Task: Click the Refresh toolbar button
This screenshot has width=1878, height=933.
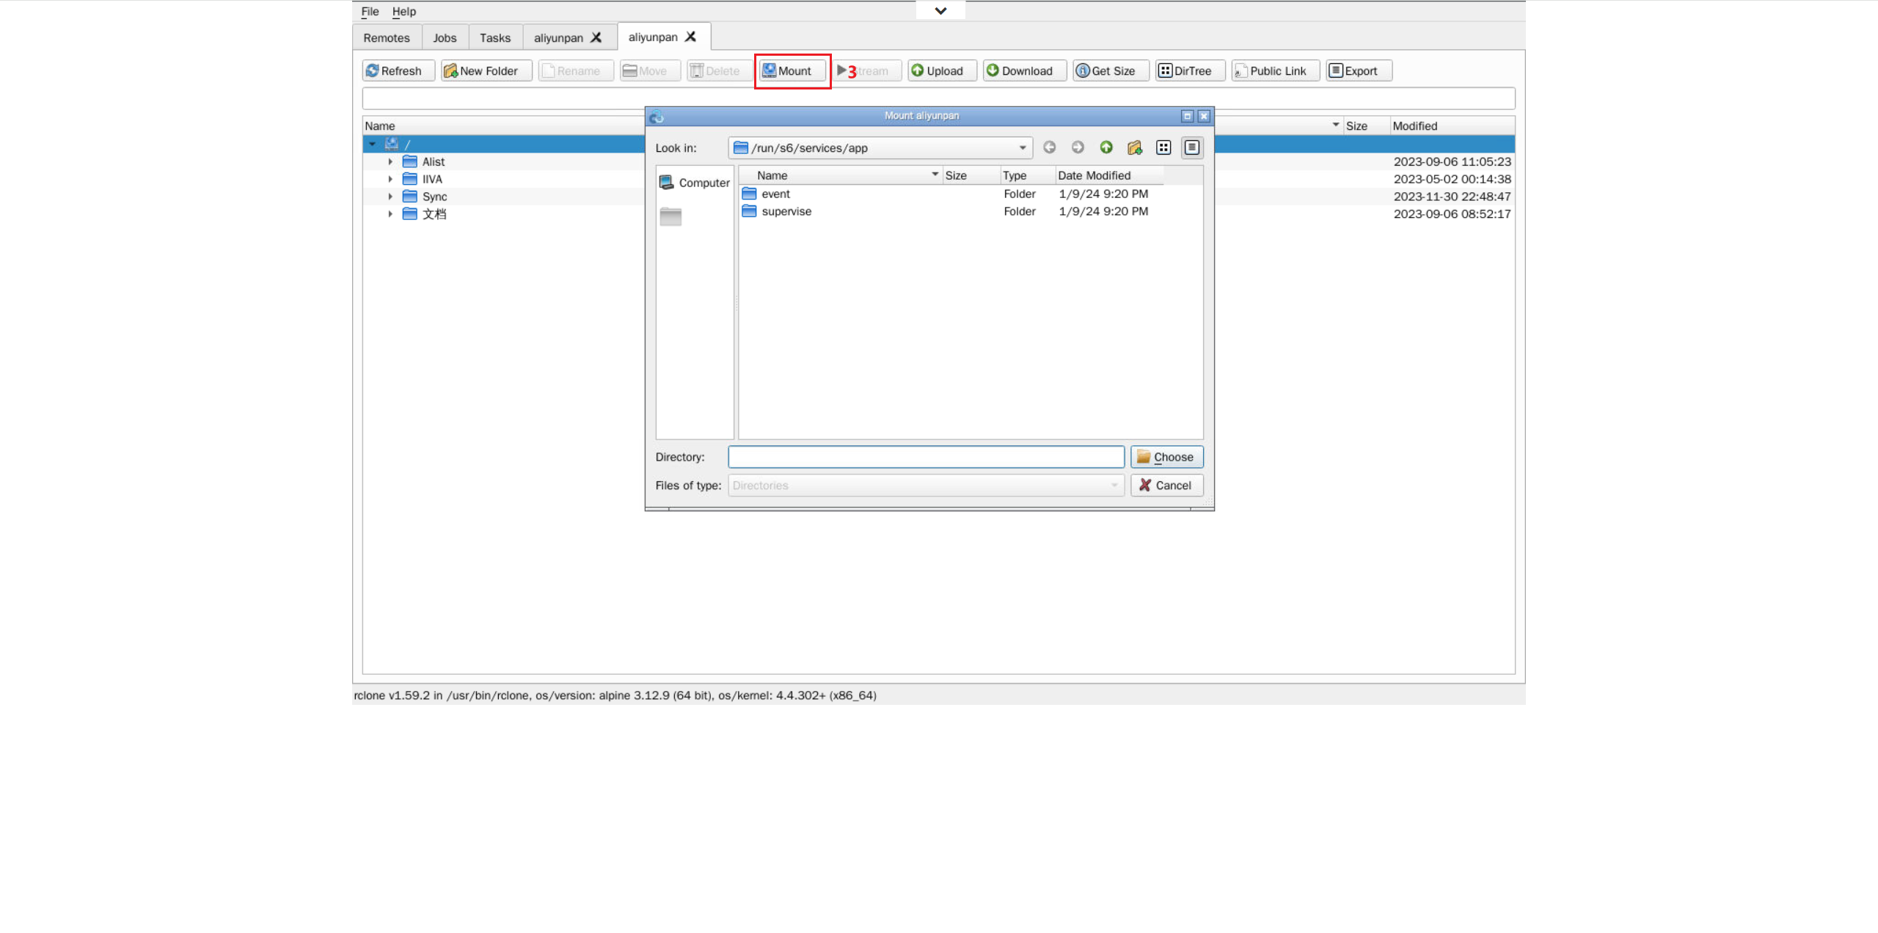Action: 398,70
